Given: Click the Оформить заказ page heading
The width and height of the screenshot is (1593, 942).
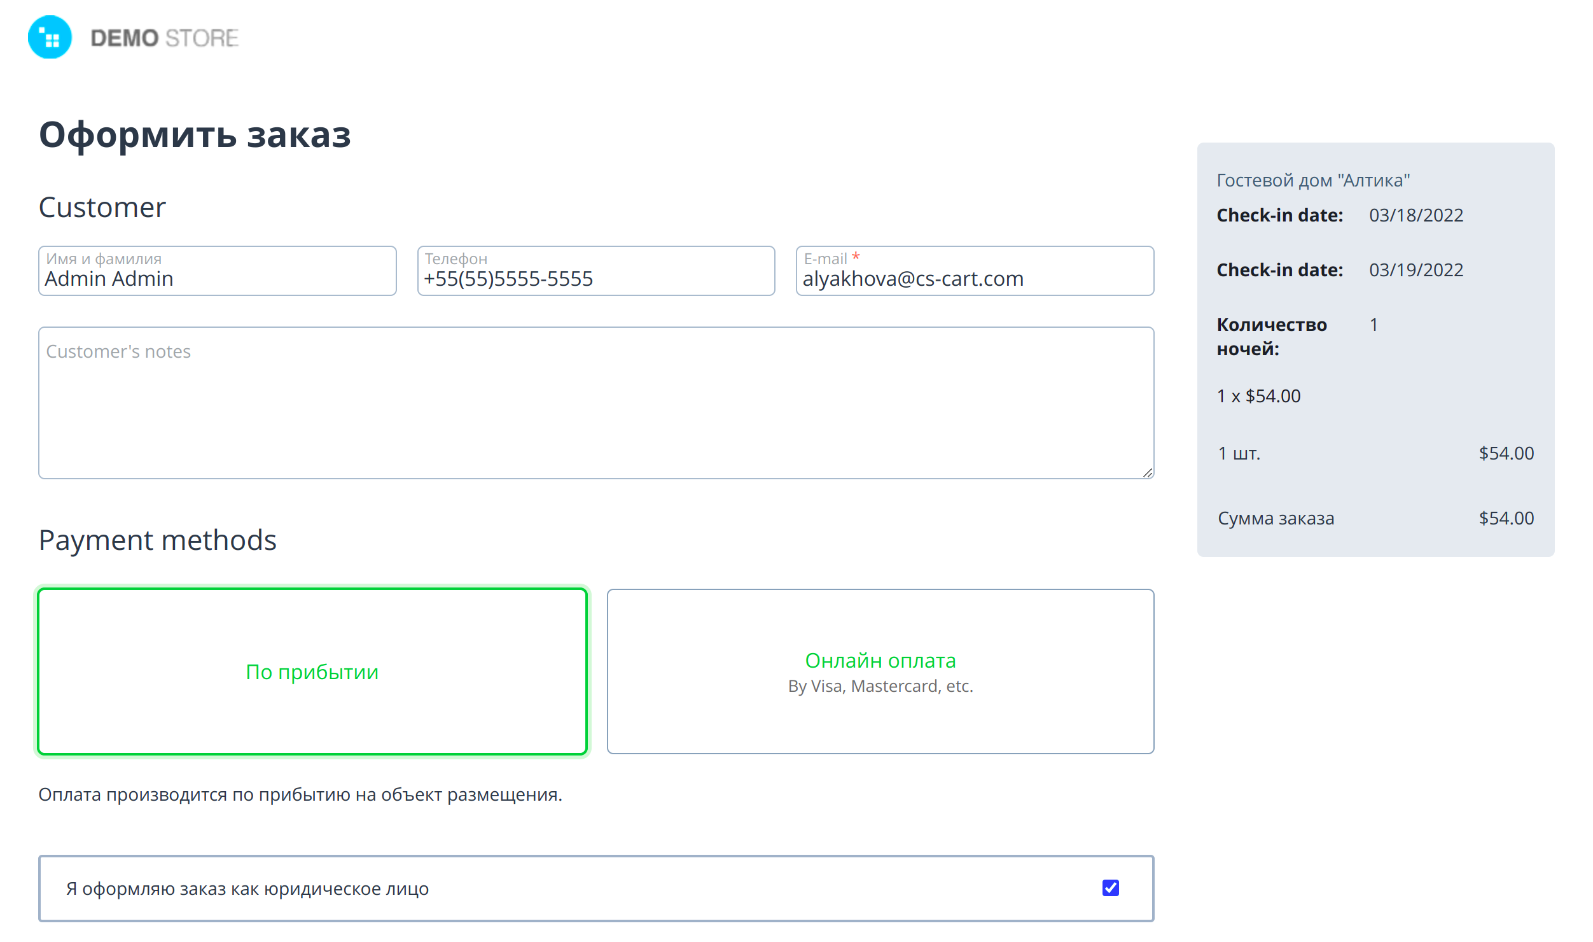Looking at the screenshot, I should [195, 135].
